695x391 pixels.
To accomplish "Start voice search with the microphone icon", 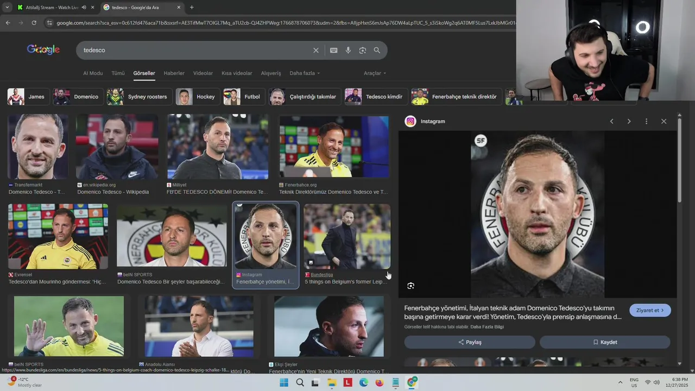I will [x=348, y=50].
